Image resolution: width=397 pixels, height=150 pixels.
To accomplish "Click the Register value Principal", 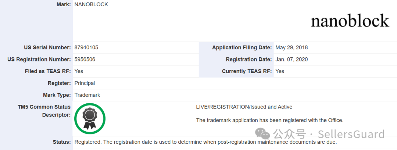I will [x=85, y=83].
